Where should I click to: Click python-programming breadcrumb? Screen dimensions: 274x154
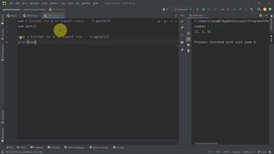[x=34, y=9]
